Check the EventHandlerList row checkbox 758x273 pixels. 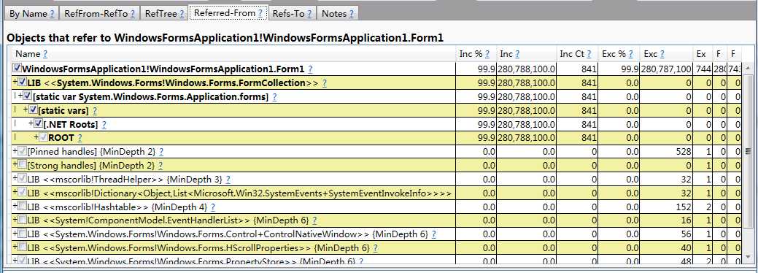pyautogui.click(x=22, y=220)
